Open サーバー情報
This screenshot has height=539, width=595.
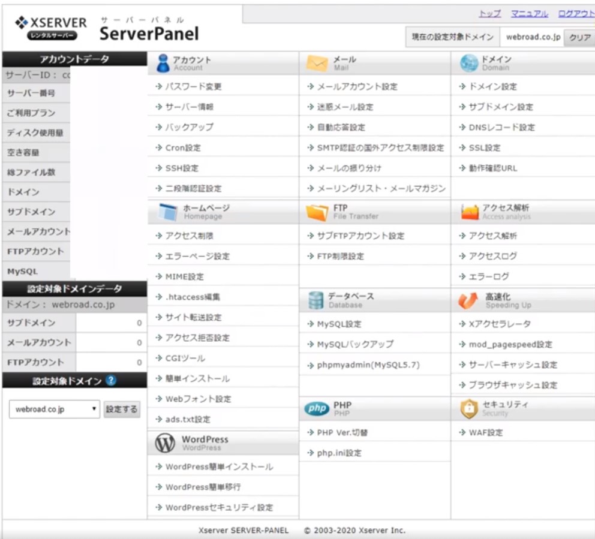click(x=190, y=107)
